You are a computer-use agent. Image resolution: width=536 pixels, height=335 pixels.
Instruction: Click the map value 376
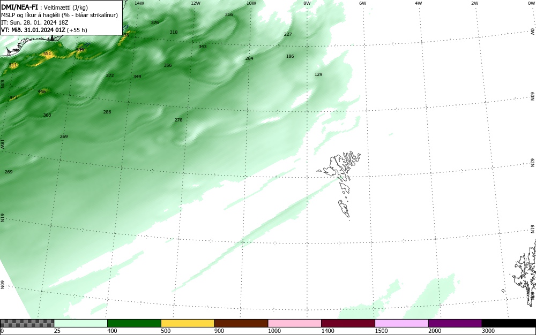[x=155, y=22]
